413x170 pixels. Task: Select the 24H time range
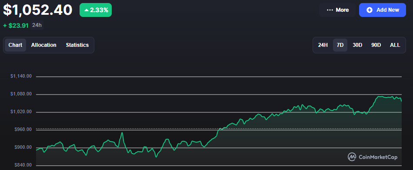[x=323, y=45]
